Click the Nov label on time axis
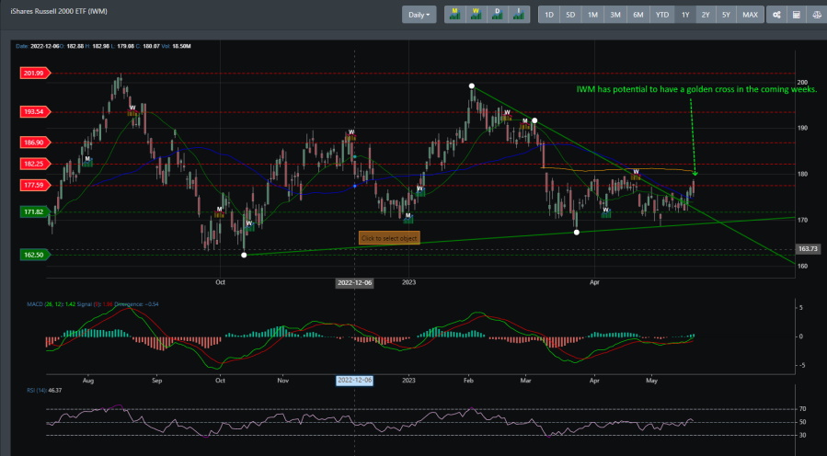The image size is (827, 456). 282,380
